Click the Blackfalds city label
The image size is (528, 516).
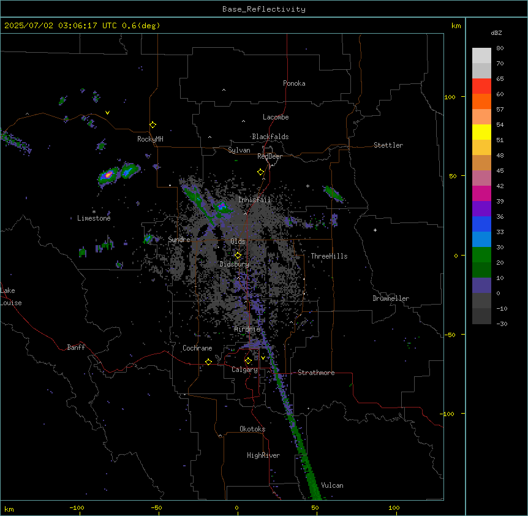click(270, 137)
